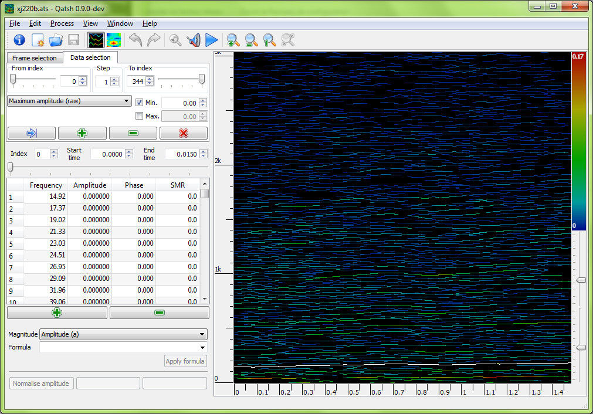Click the zoom-to-fit magnifier icon
Viewport: 593px width, 414px height.
click(288, 40)
